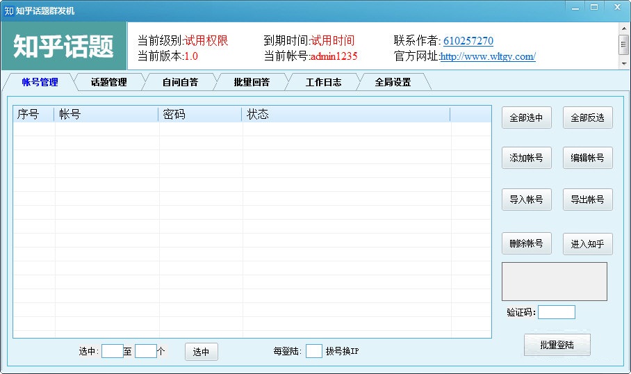
Task: Click the 序号 column header
Action: 33,114
